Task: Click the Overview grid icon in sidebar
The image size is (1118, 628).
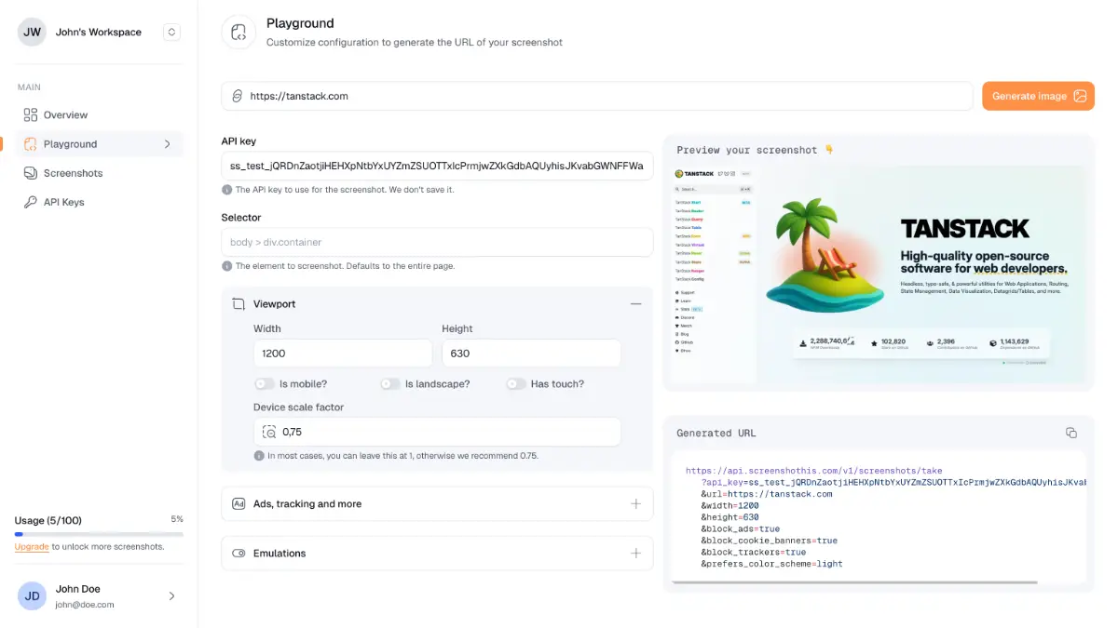Action: pyautogui.click(x=31, y=115)
